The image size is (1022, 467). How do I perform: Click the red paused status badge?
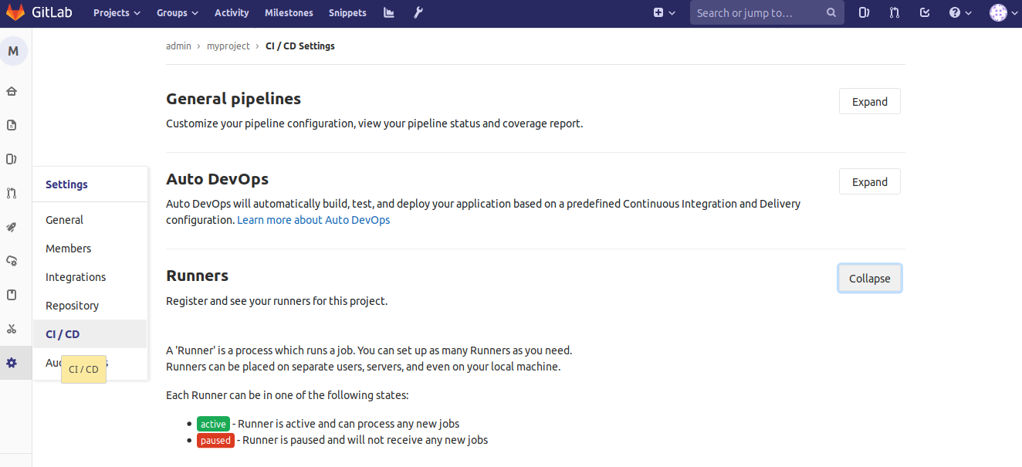pyautogui.click(x=215, y=440)
